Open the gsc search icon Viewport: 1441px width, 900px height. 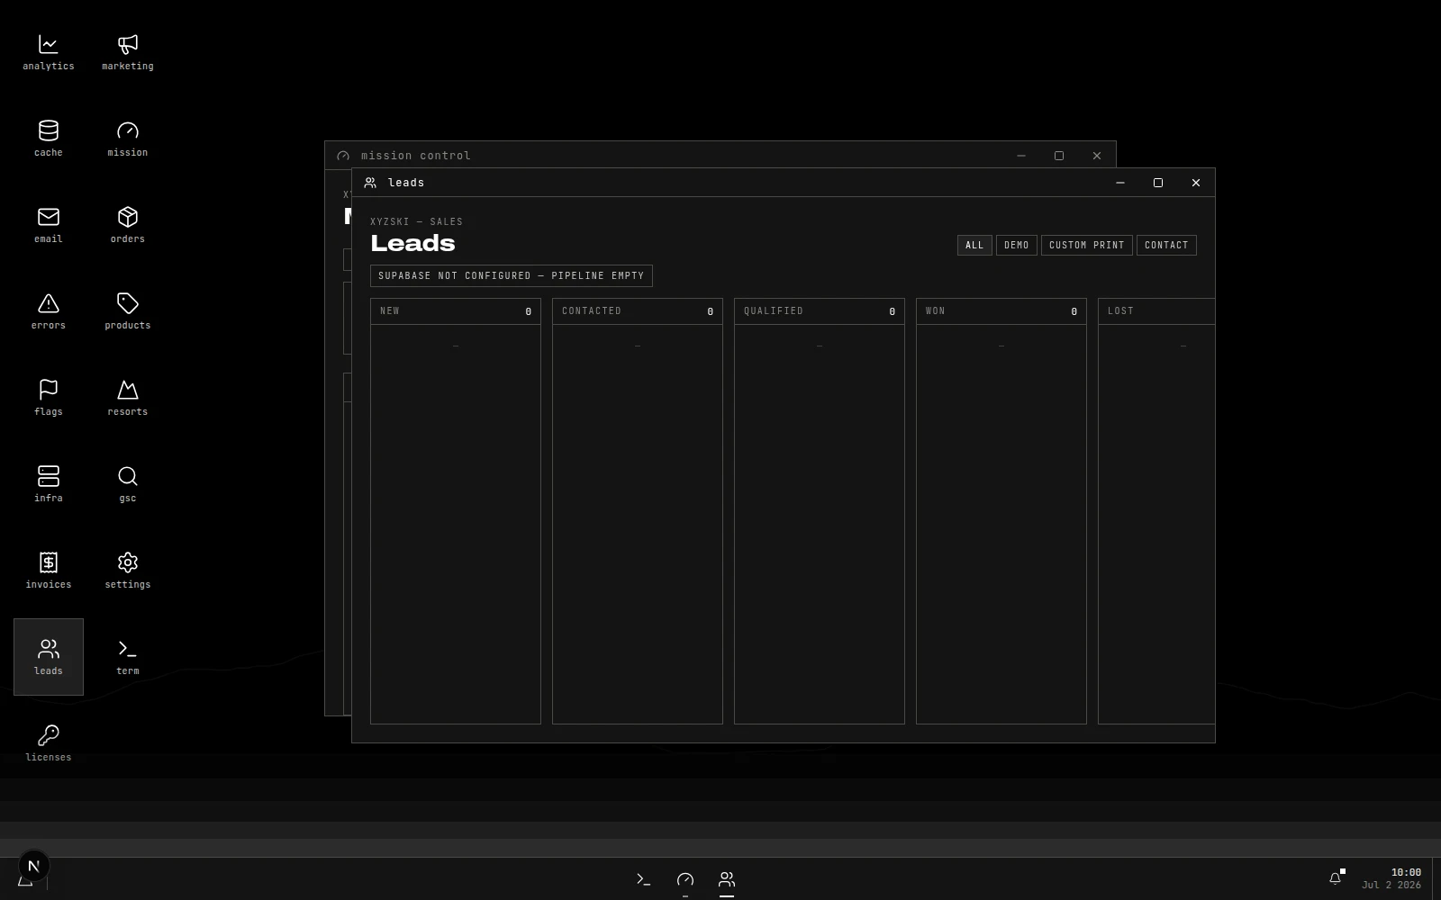click(x=128, y=484)
